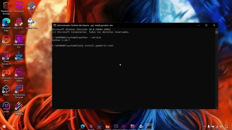Open Este equipo desktop icon
Viewport: 232px width, 130px height.
tap(19, 7)
